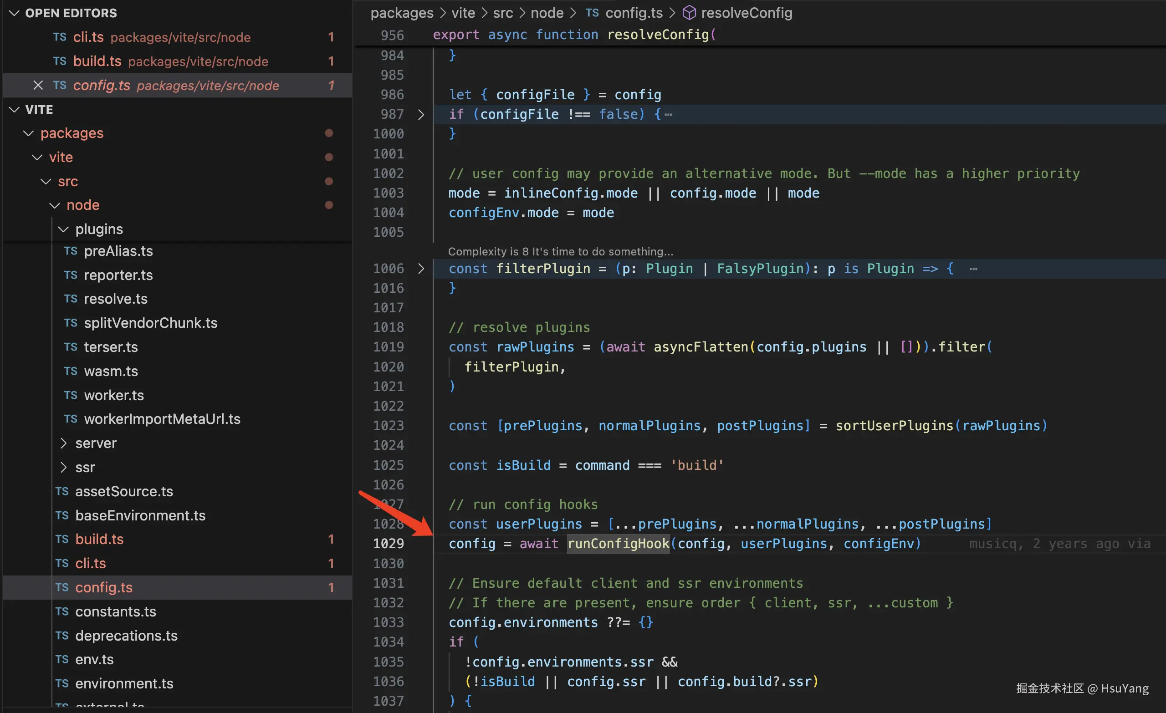Click the TS icon next to worker.ts
The height and width of the screenshot is (713, 1166).
pyautogui.click(x=71, y=395)
